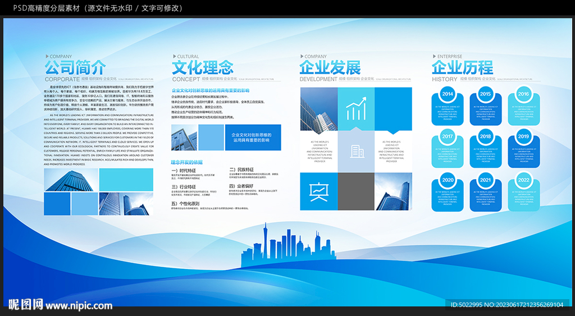Click the presentation board icon
575x316 pixels.
pyautogui.click(x=319, y=192)
